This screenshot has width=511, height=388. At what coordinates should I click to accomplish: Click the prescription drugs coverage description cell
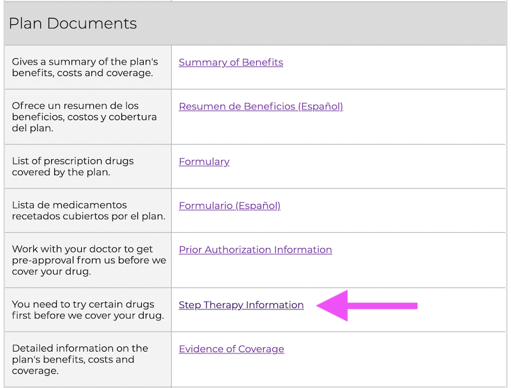(x=88, y=167)
